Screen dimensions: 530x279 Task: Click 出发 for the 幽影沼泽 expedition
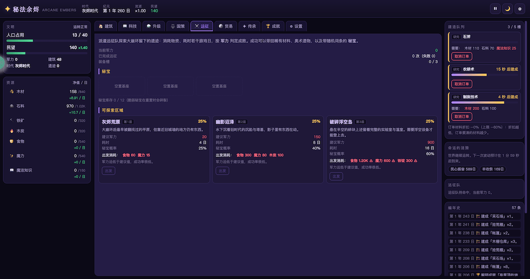coord(223,171)
